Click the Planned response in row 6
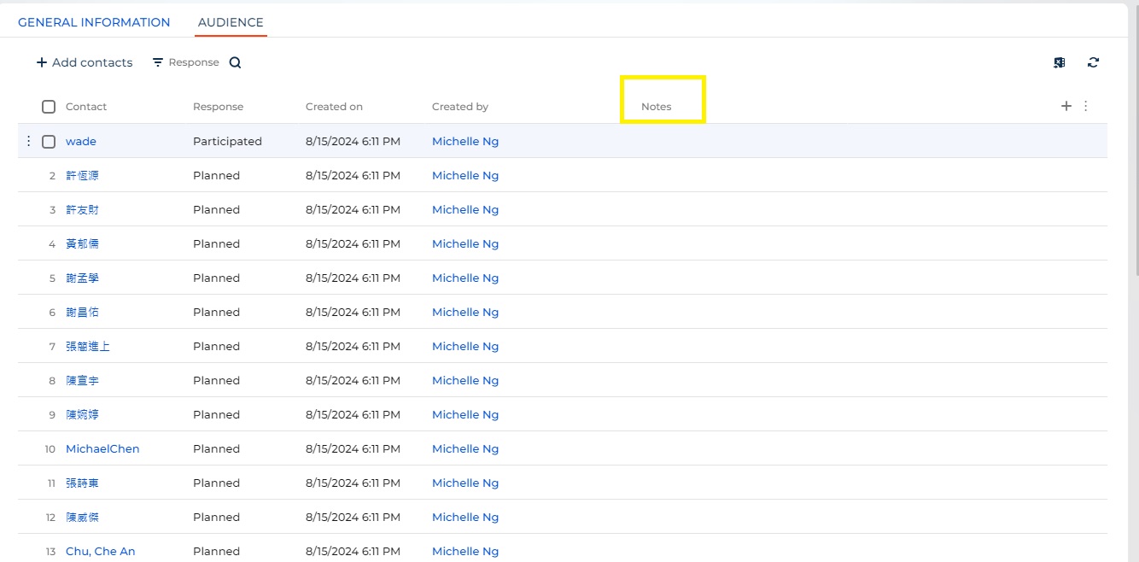 tap(216, 312)
